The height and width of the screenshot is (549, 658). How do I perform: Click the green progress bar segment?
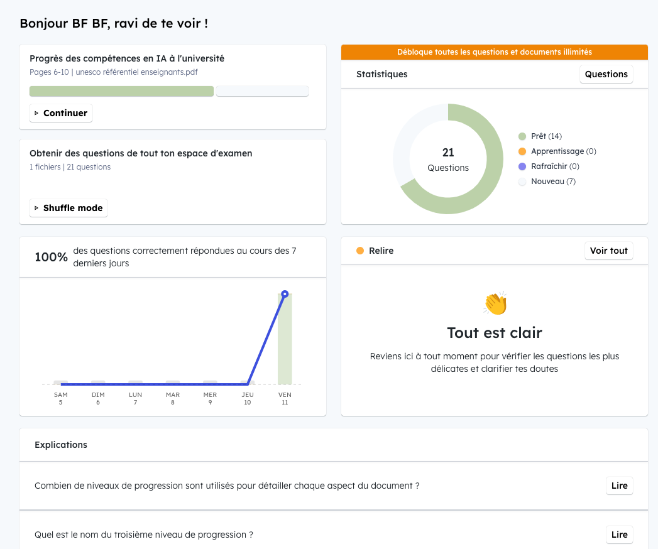[121, 92]
